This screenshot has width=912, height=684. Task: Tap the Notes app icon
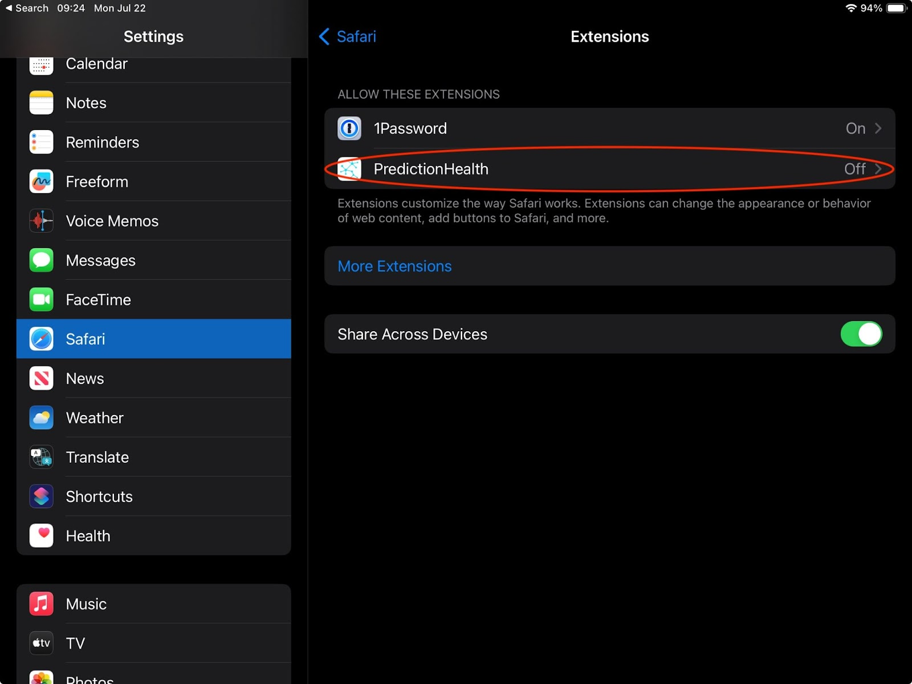(41, 103)
